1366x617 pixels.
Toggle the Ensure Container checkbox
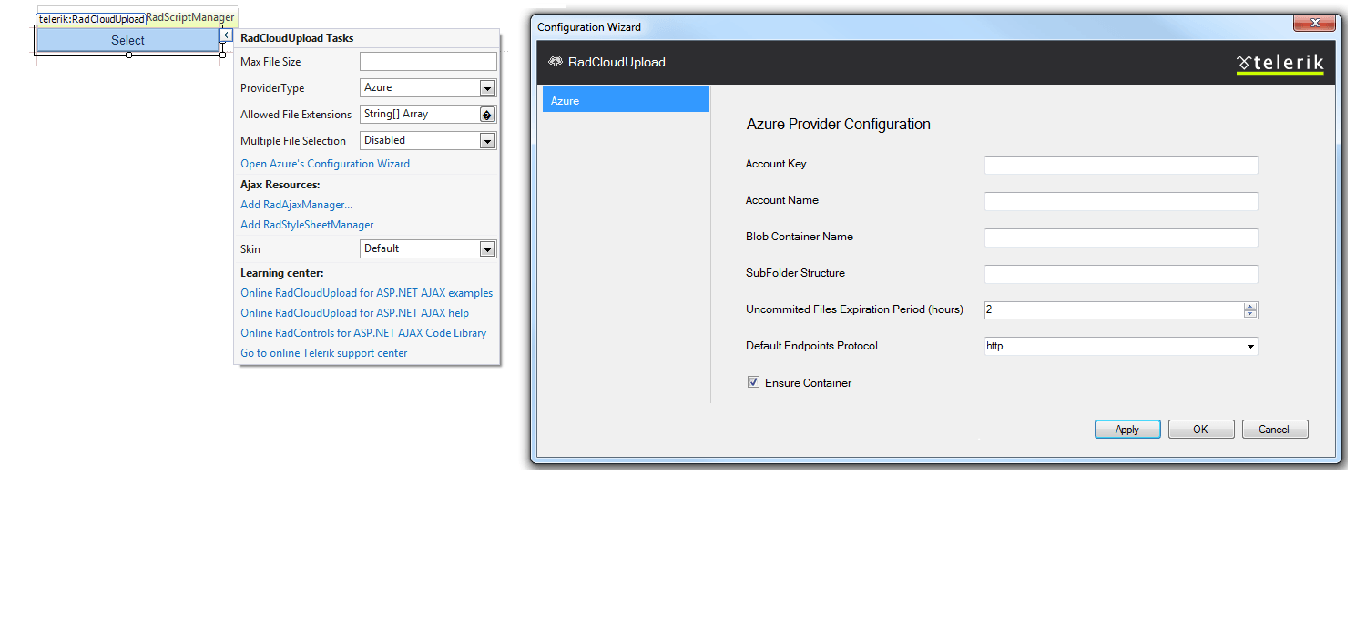(753, 383)
